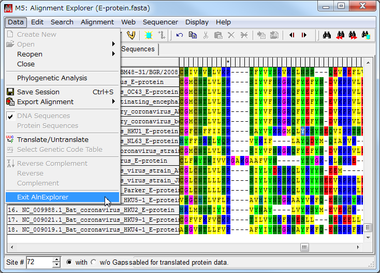Click Save Session in the Data menu
Viewport: 380px width, 273px height.
[x=38, y=92]
